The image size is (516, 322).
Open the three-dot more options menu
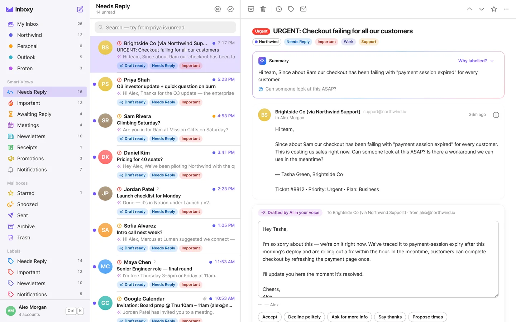pos(506,9)
